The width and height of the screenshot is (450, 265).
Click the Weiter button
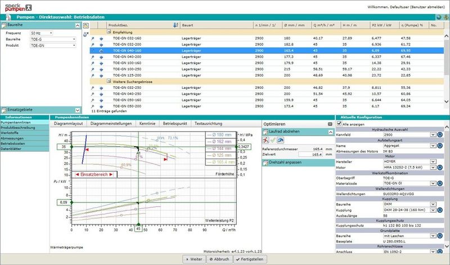pos(194,259)
